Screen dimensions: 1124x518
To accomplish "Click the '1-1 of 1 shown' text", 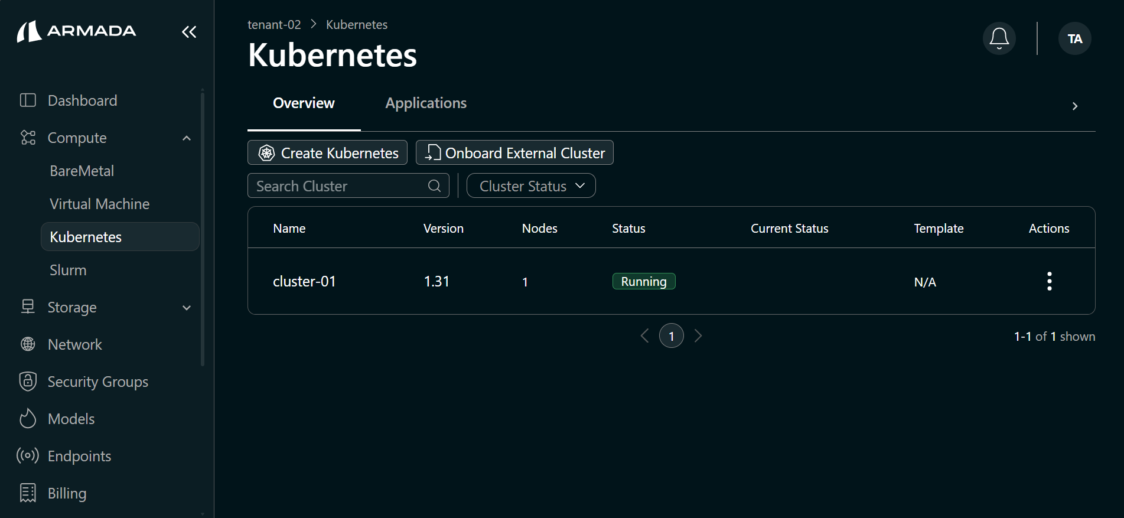I will tap(1054, 337).
